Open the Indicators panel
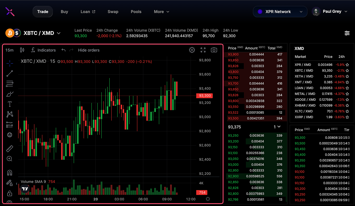 [x=43, y=50]
